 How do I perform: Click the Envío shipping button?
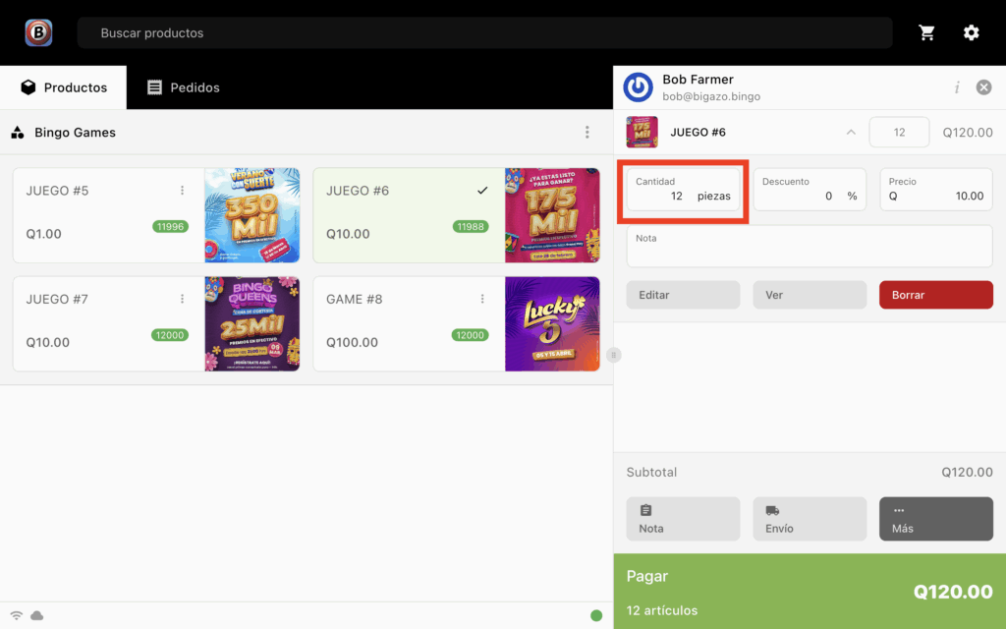pyautogui.click(x=810, y=519)
